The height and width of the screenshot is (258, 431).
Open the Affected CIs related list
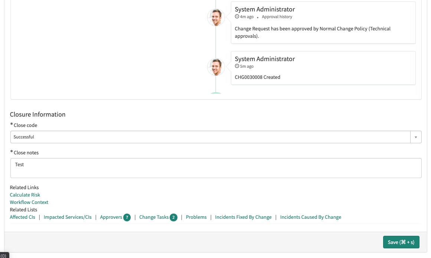click(22, 217)
